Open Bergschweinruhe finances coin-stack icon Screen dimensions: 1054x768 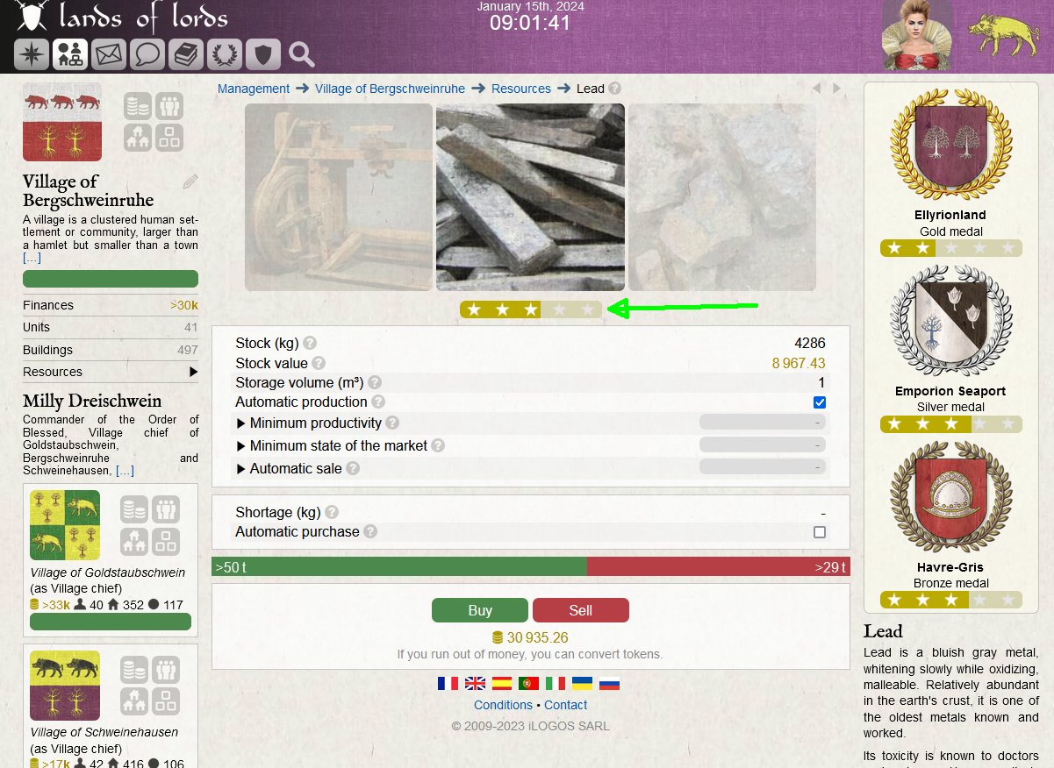137,106
